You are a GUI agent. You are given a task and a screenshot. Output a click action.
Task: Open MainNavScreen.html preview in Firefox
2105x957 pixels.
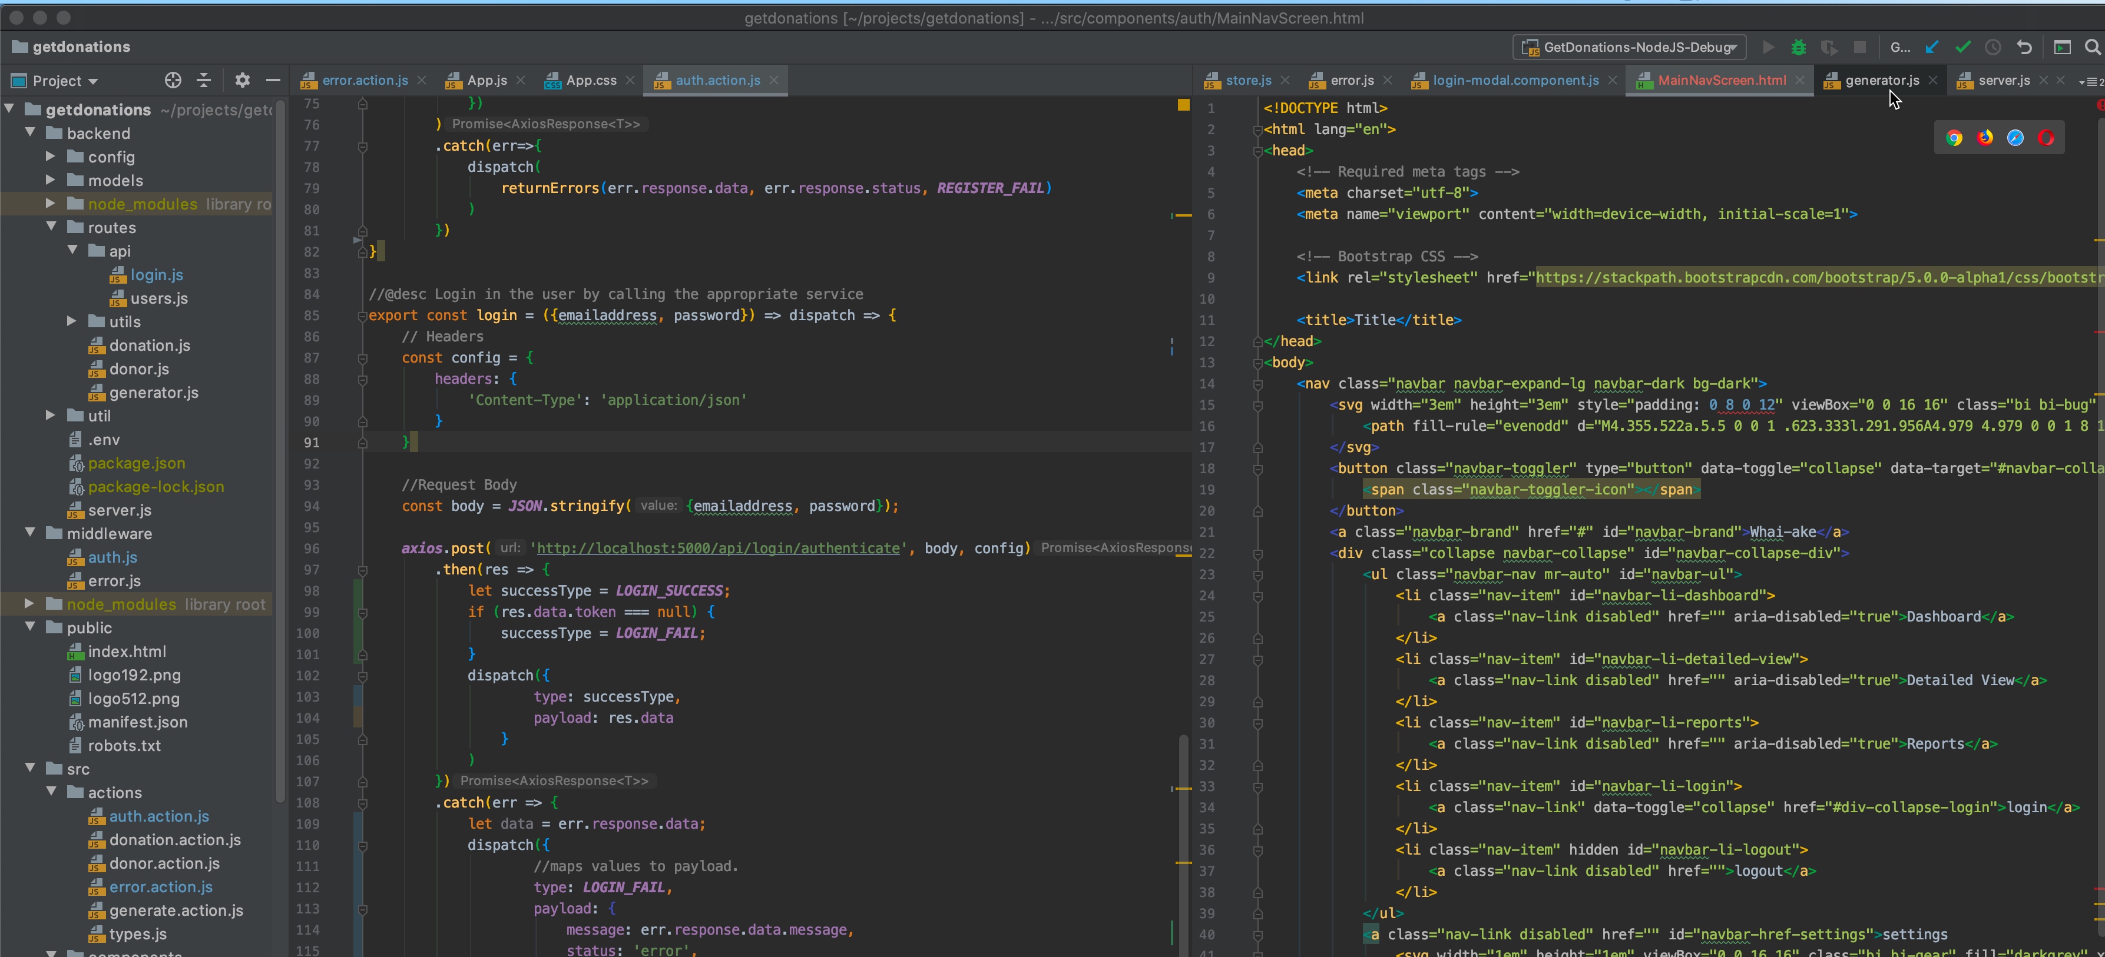(x=1984, y=137)
